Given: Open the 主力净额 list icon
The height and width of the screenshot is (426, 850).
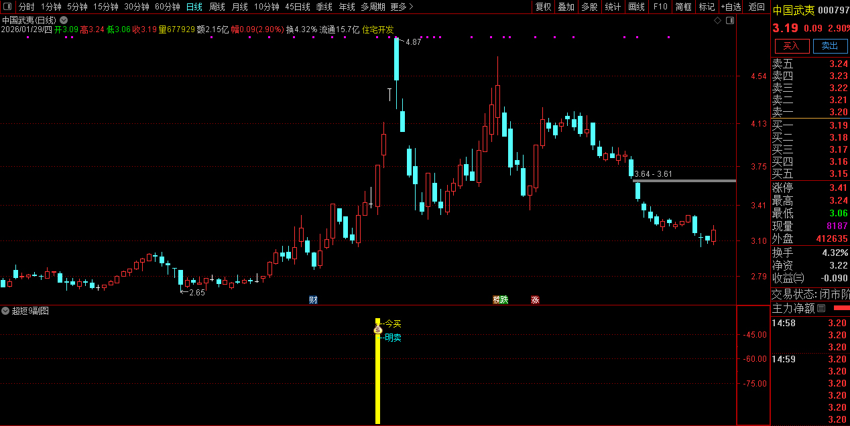Looking at the screenshot, I should pos(821,309).
